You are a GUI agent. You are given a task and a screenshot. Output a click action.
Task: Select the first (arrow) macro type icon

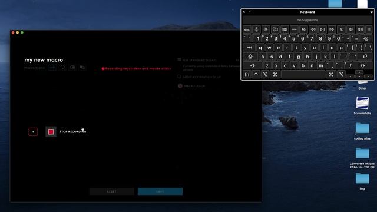coord(52,68)
